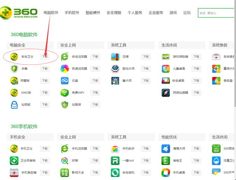Go to 论坛 nav item

(x=187, y=13)
